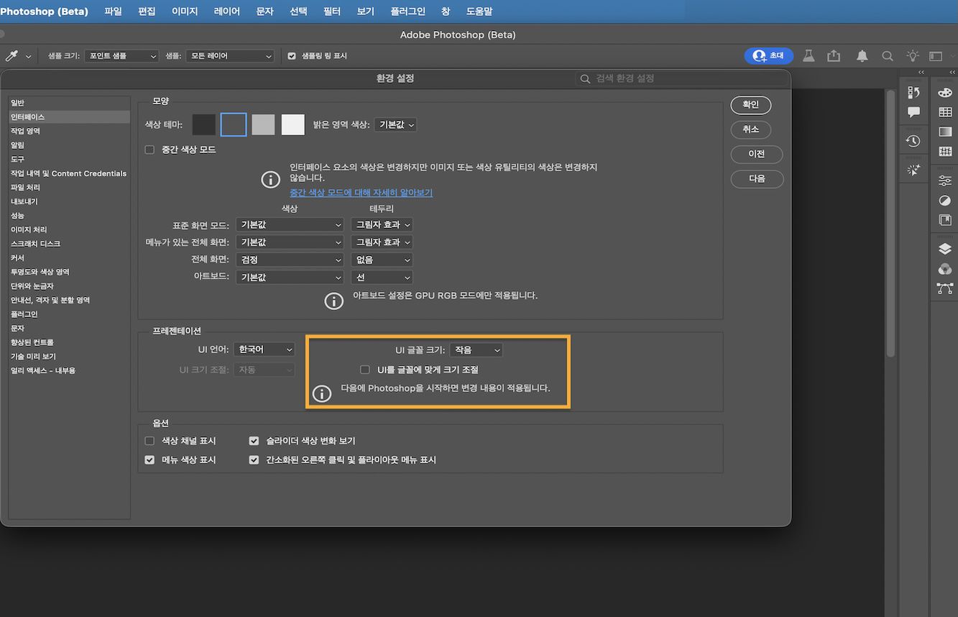Click the 확인 button to confirm settings

pyautogui.click(x=750, y=105)
